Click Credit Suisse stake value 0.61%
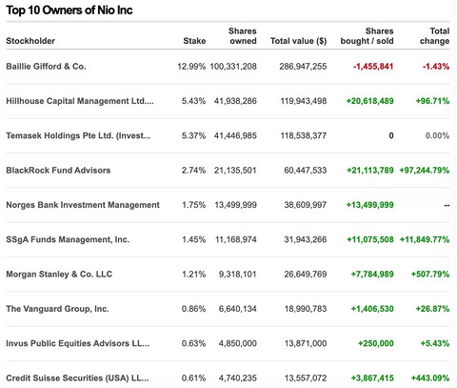457x388 pixels. pyautogui.click(x=193, y=378)
